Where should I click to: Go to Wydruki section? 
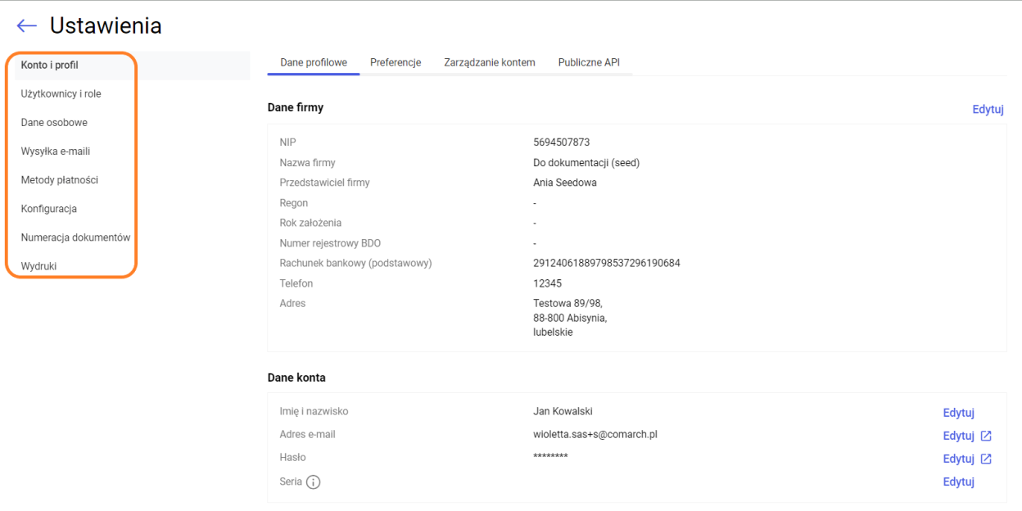[x=38, y=266]
